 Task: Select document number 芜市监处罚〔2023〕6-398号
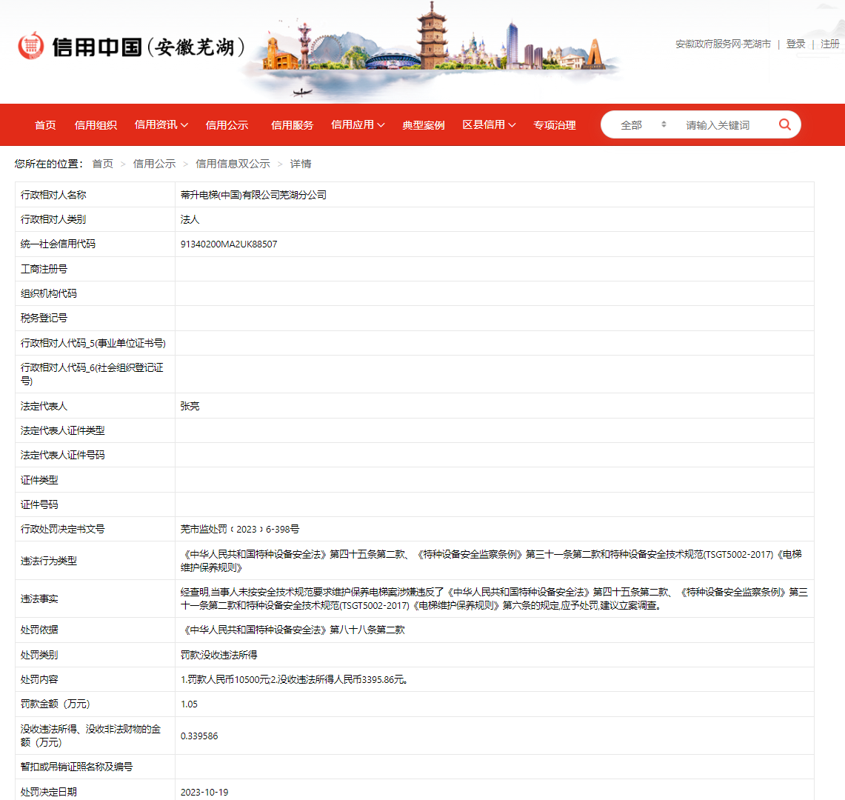(240, 530)
